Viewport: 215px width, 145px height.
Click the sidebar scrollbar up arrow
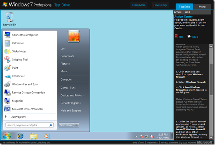211,46
